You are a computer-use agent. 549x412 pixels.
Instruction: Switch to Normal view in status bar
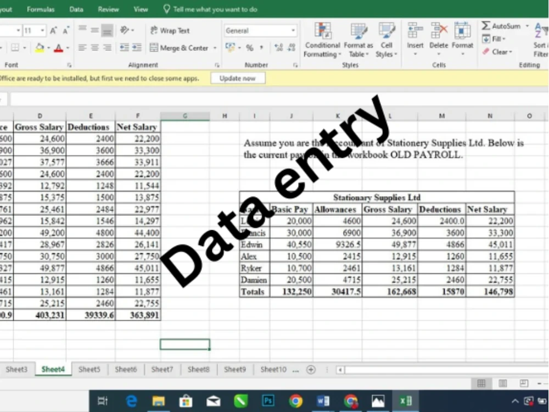click(x=481, y=383)
